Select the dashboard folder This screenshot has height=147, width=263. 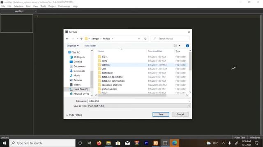[x=107, y=73]
